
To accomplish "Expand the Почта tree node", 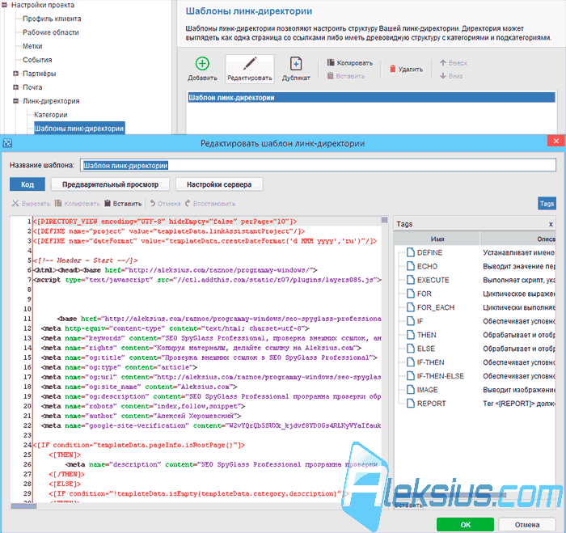I will coord(16,87).
